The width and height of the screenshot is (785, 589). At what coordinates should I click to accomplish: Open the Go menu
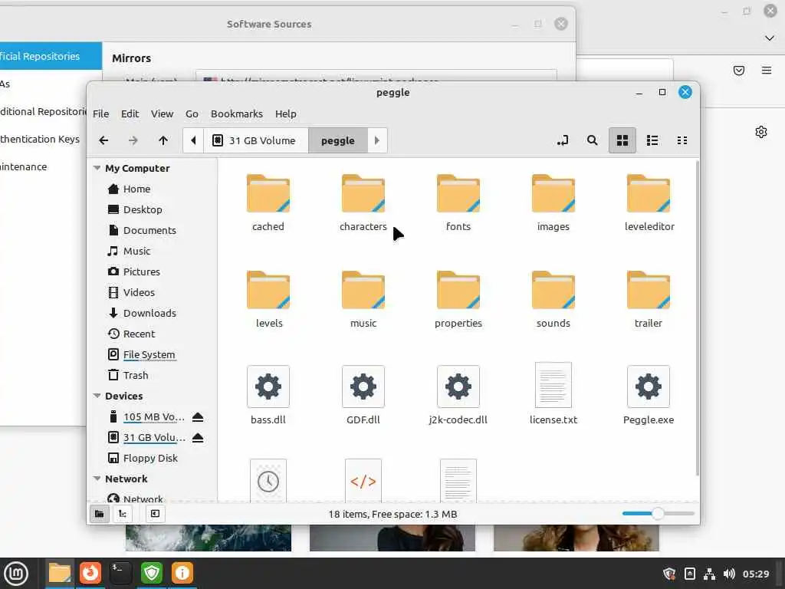click(x=192, y=114)
